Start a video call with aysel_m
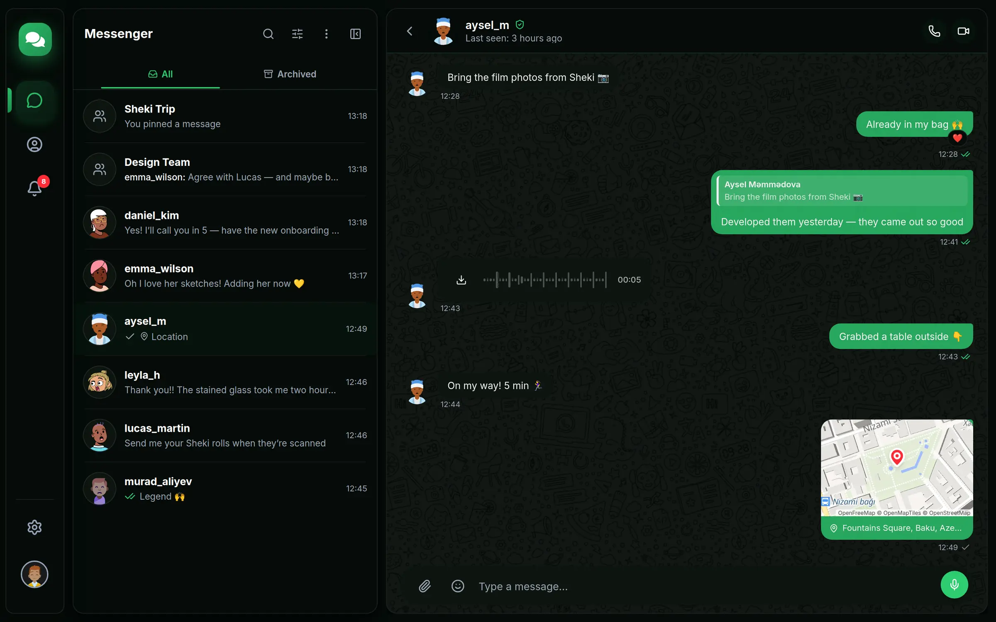 (963, 31)
